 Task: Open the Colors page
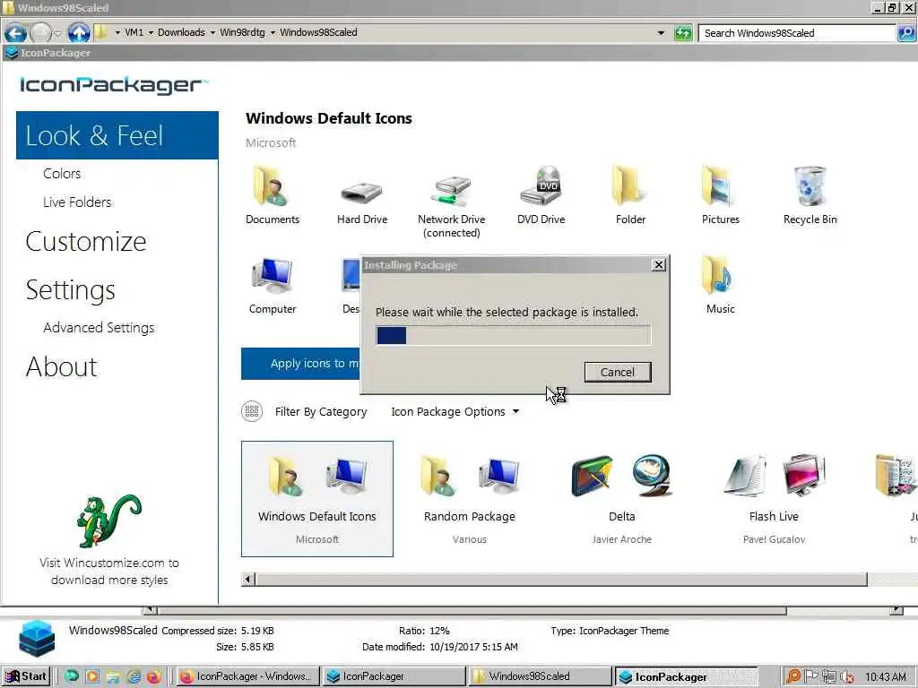click(62, 173)
